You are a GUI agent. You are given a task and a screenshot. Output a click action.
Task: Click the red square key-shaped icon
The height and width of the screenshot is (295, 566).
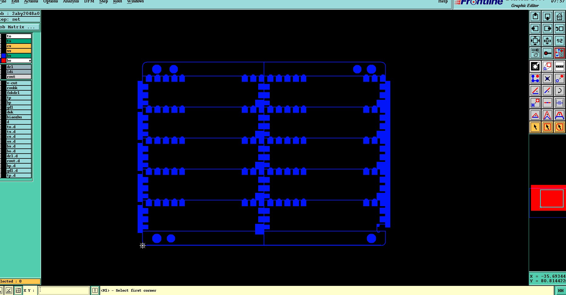click(x=547, y=53)
